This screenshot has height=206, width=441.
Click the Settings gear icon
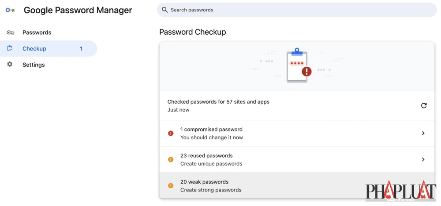10,65
